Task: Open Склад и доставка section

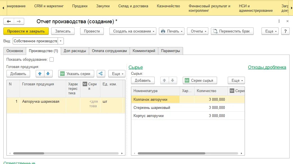Action: point(133,6)
